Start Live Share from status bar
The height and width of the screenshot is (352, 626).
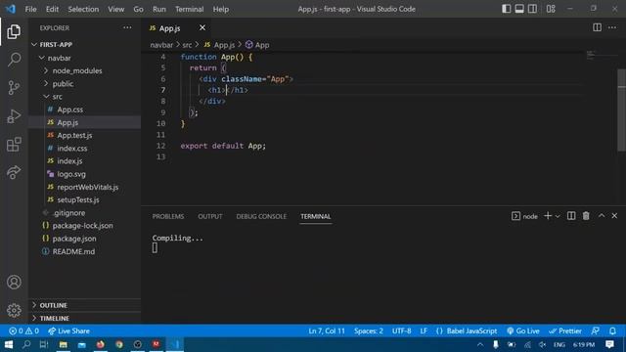(x=68, y=330)
